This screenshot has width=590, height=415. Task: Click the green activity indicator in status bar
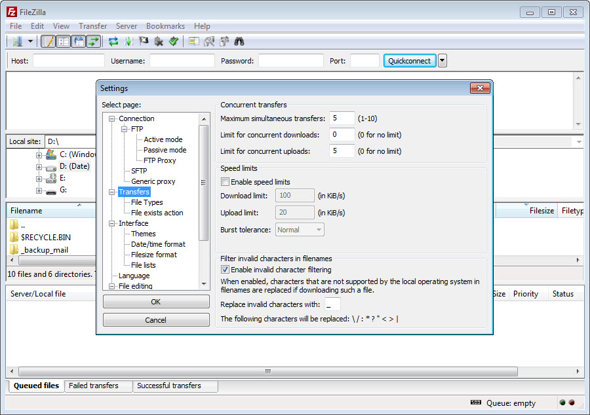pos(562,403)
